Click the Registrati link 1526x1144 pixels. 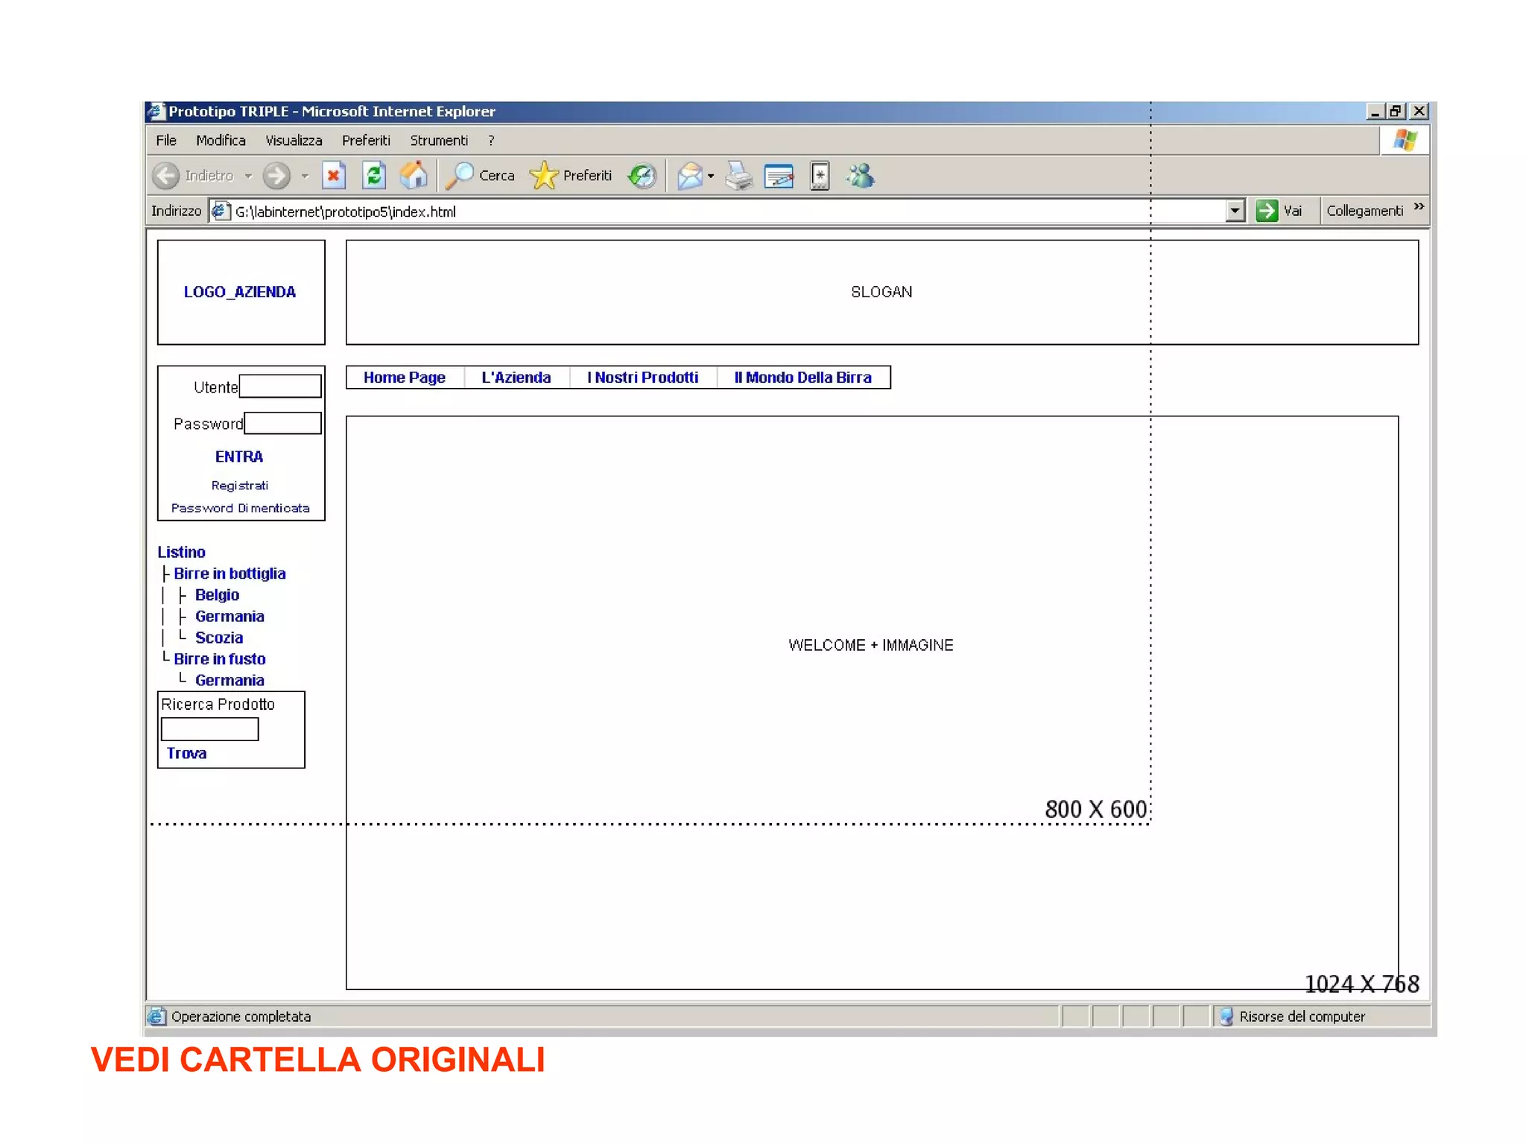(x=240, y=486)
